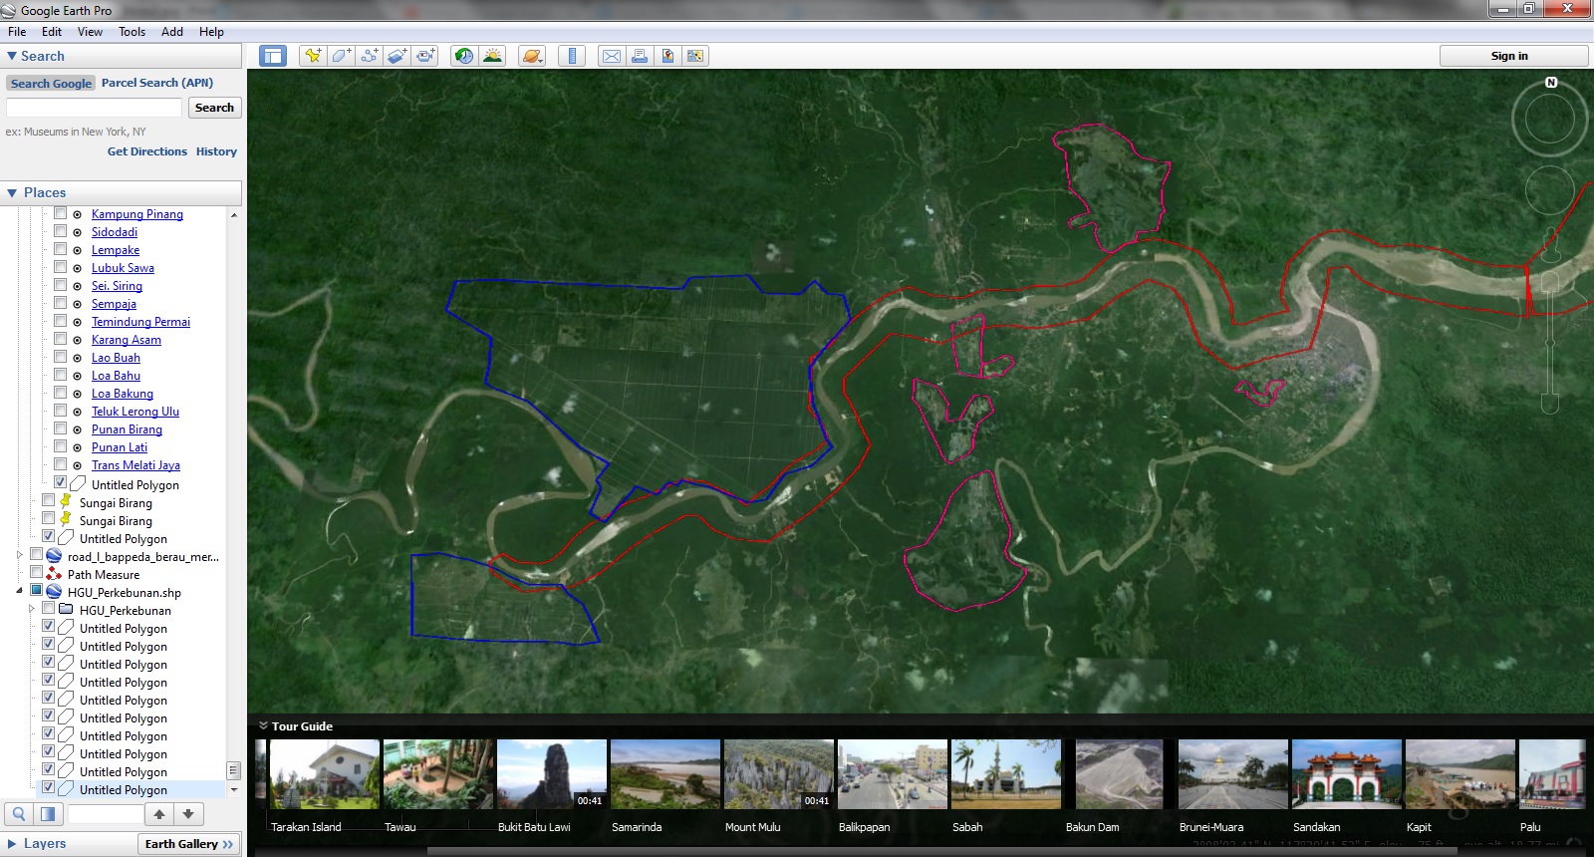1594x857 pixels.
Task: Click the Samarinda tour thumbnail
Action: coord(665,774)
